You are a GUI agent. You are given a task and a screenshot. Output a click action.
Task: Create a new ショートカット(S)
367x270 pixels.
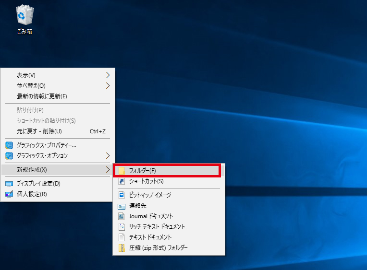click(x=169, y=181)
